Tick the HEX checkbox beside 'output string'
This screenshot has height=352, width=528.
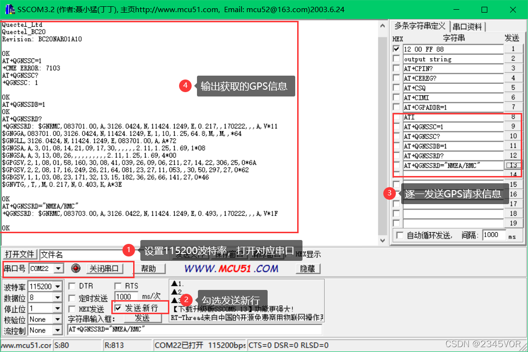coord(396,59)
